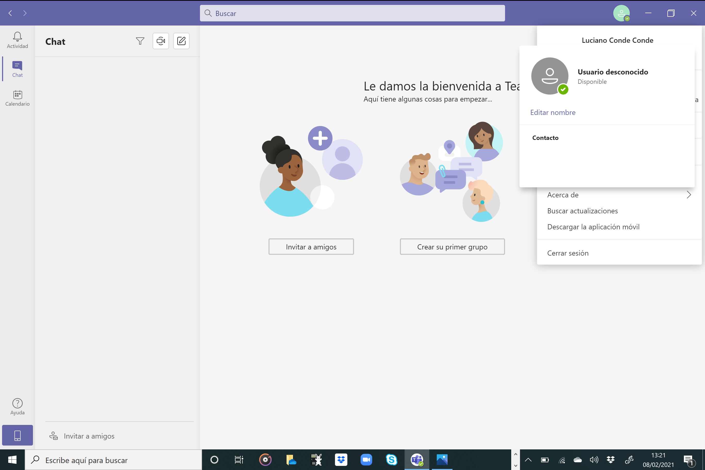The width and height of the screenshot is (705, 470).
Task: Click the back navigation arrow
Action: point(10,13)
